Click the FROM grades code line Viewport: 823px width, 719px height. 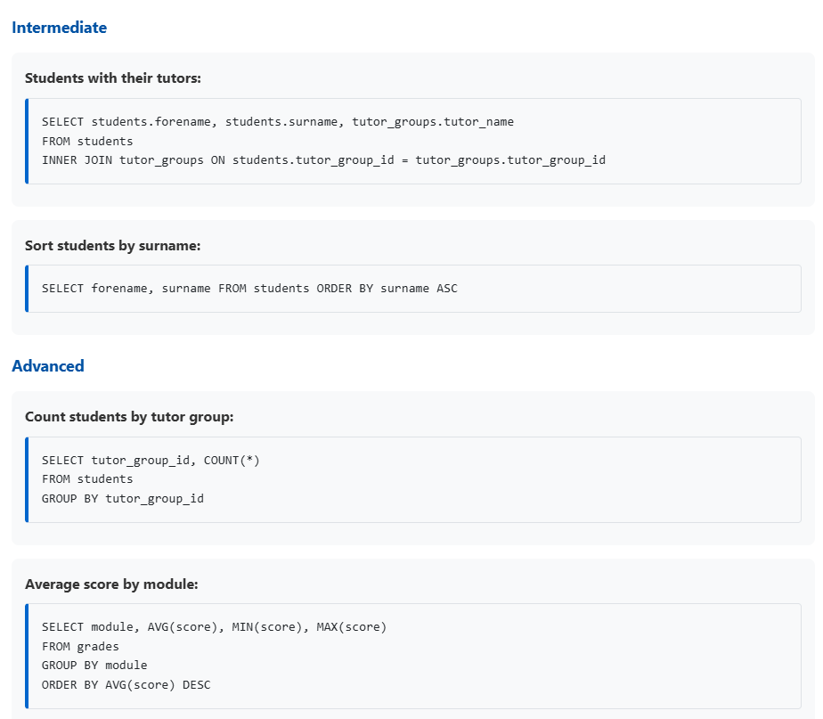click(x=80, y=647)
